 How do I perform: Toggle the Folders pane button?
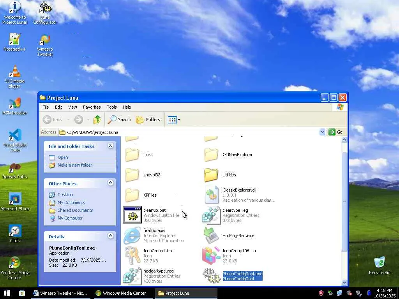tap(148, 120)
